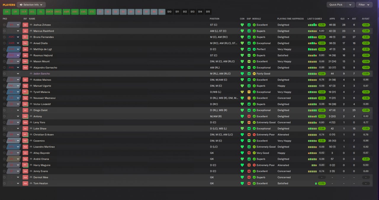Click the sharpness icon for André Onana
Screen dimensions: 379x200
(x=249, y=159)
